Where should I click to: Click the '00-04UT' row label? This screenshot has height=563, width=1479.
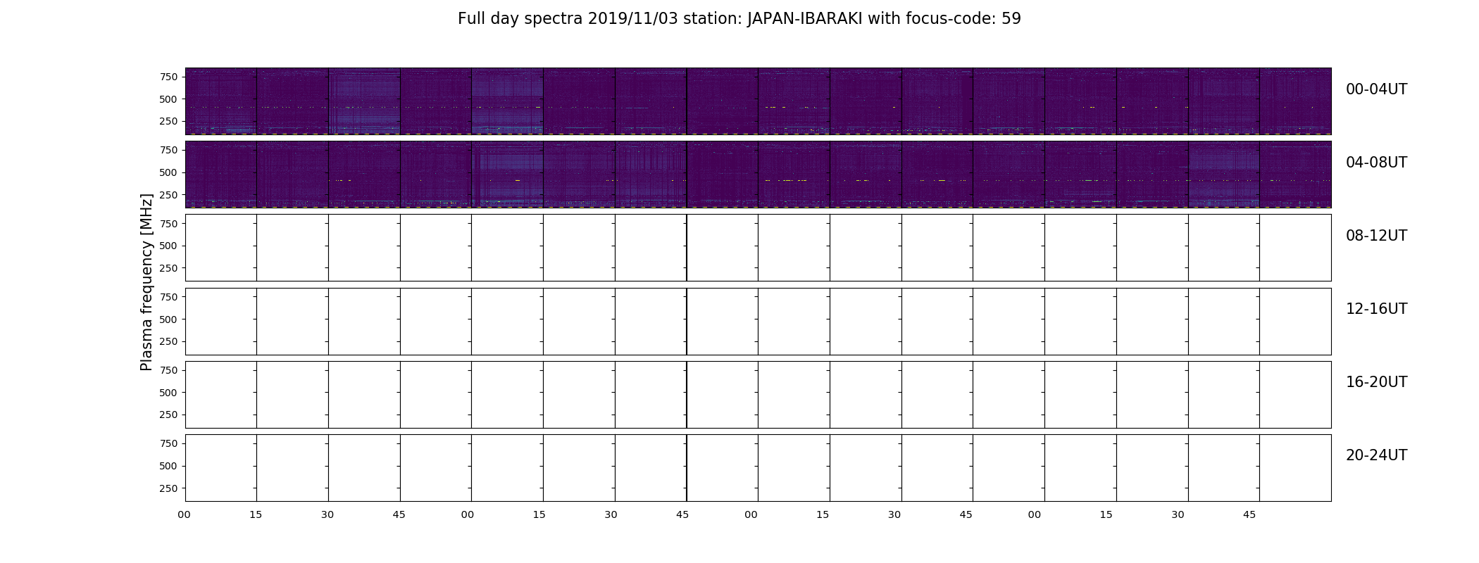pos(1376,89)
